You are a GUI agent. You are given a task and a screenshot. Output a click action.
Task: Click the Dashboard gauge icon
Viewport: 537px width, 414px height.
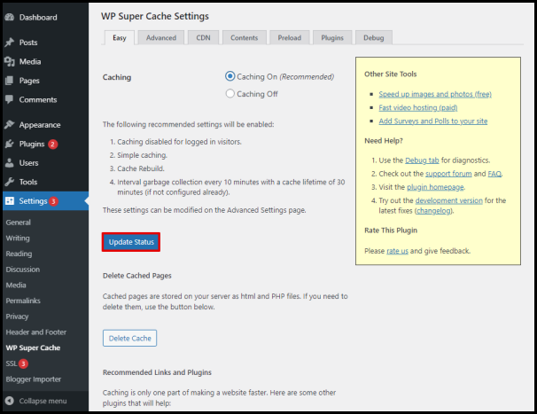coord(10,17)
